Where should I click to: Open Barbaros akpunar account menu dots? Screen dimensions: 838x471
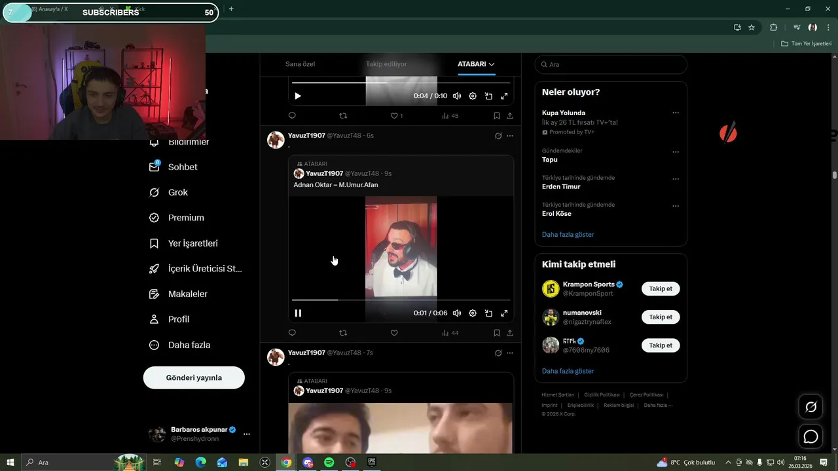pos(247,434)
